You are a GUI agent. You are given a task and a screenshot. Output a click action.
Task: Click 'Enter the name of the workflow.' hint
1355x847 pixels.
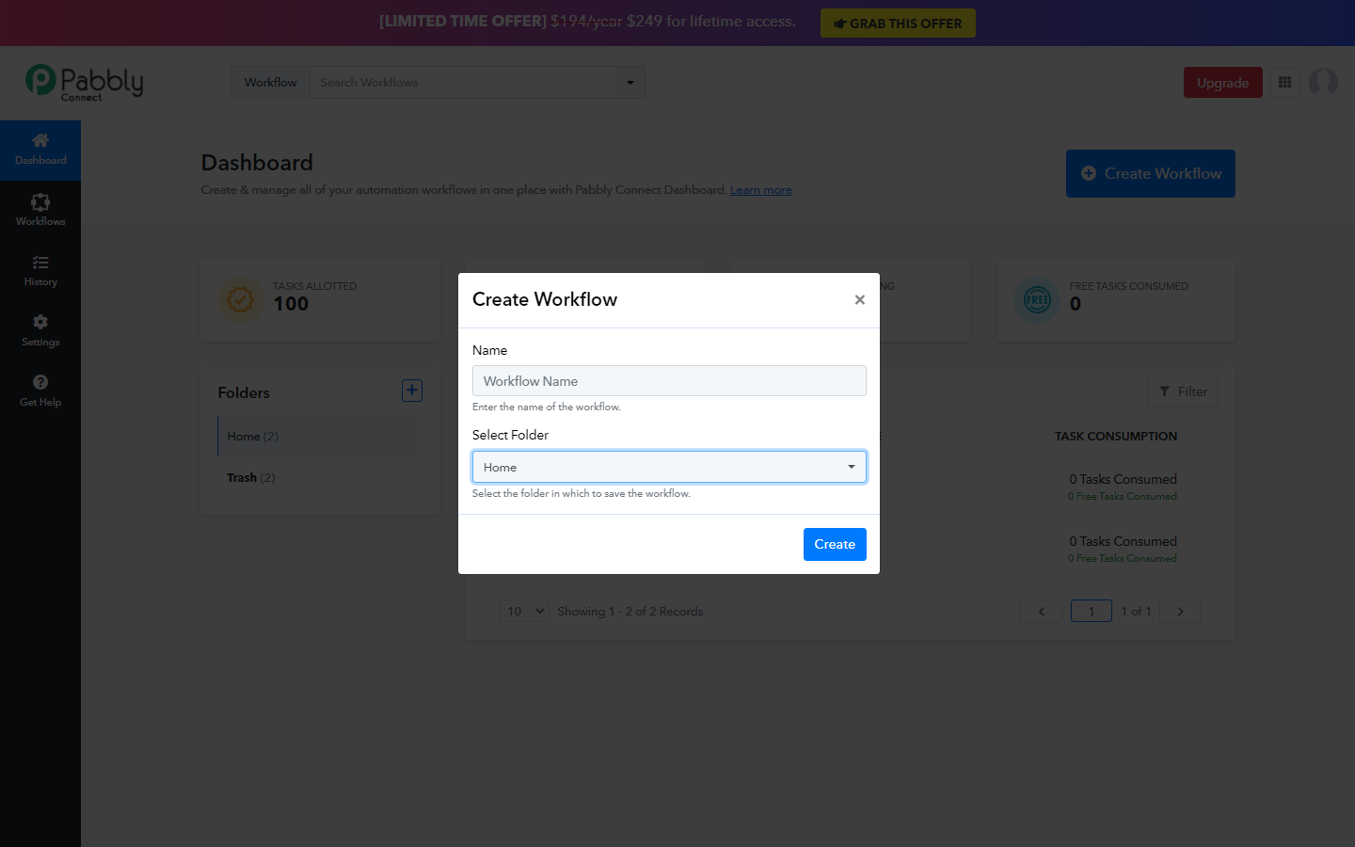(547, 408)
